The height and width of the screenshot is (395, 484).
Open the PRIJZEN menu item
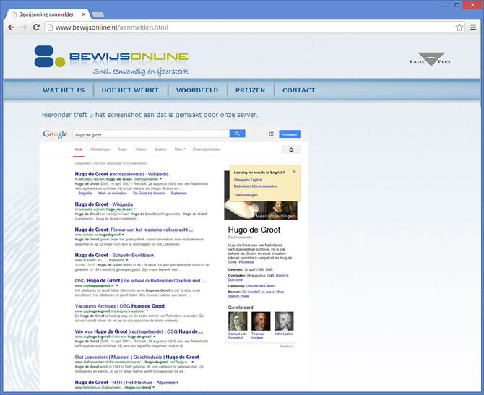pos(250,90)
